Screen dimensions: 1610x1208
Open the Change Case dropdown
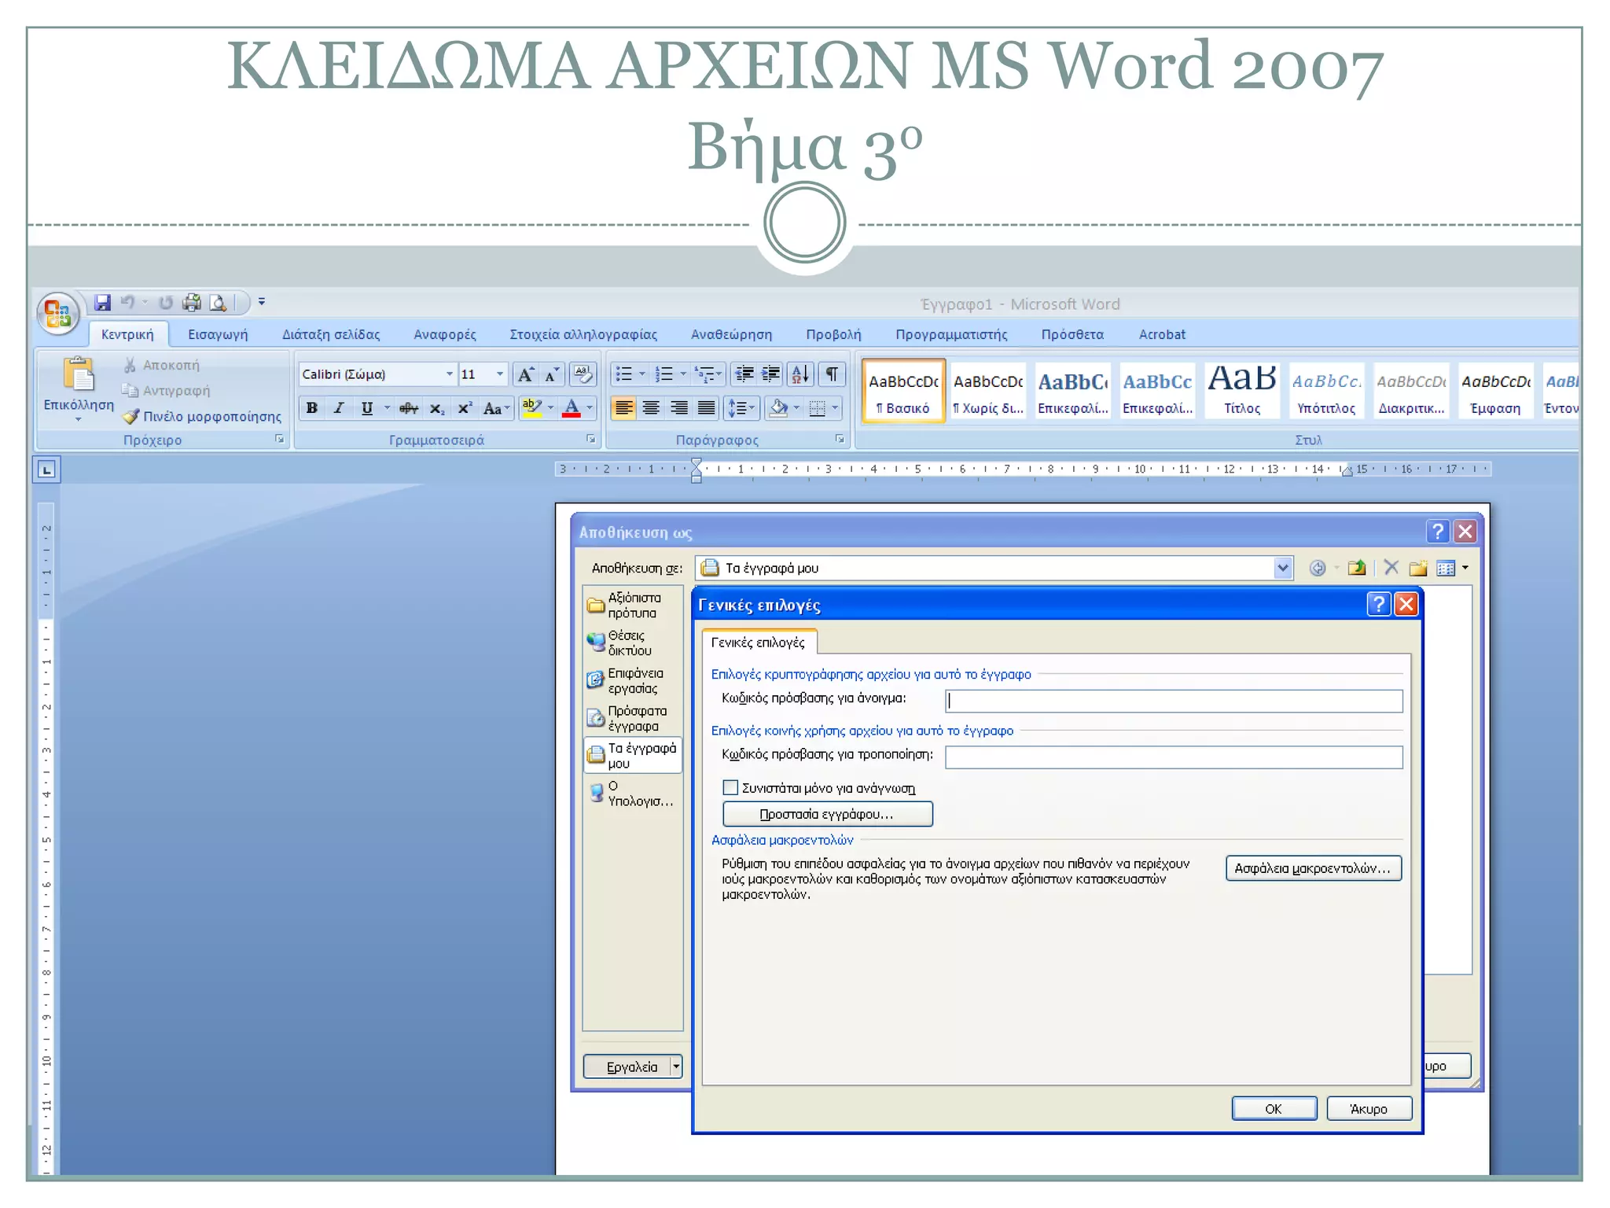click(x=497, y=408)
